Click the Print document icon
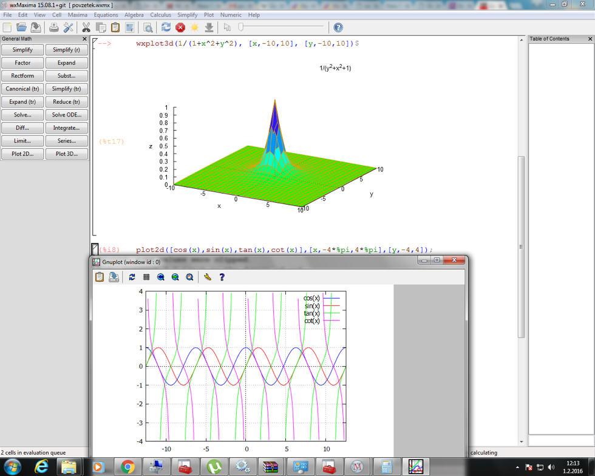 click(54, 27)
